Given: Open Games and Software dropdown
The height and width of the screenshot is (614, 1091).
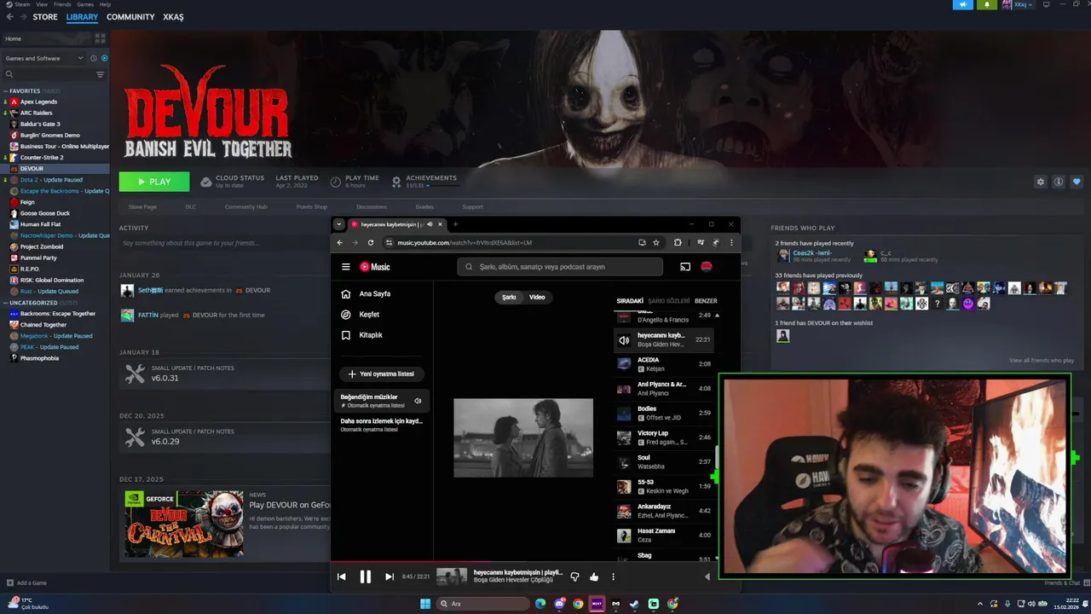Looking at the screenshot, I should click(44, 58).
